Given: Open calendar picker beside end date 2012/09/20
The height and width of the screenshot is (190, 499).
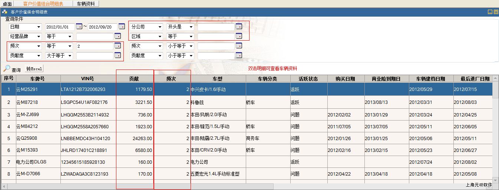Looking at the screenshot, I should click(x=122, y=26).
